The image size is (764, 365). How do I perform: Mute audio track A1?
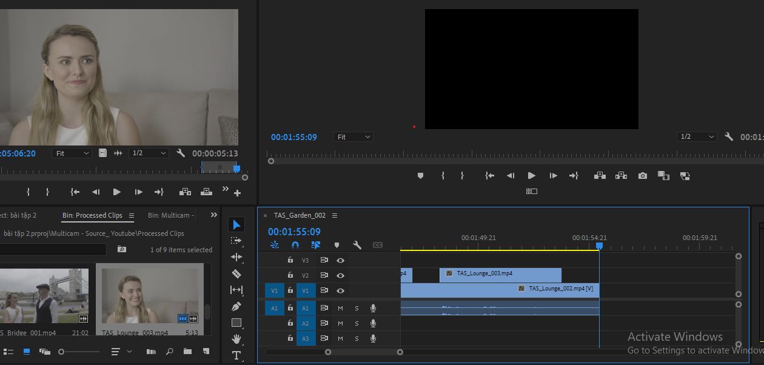coord(340,308)
